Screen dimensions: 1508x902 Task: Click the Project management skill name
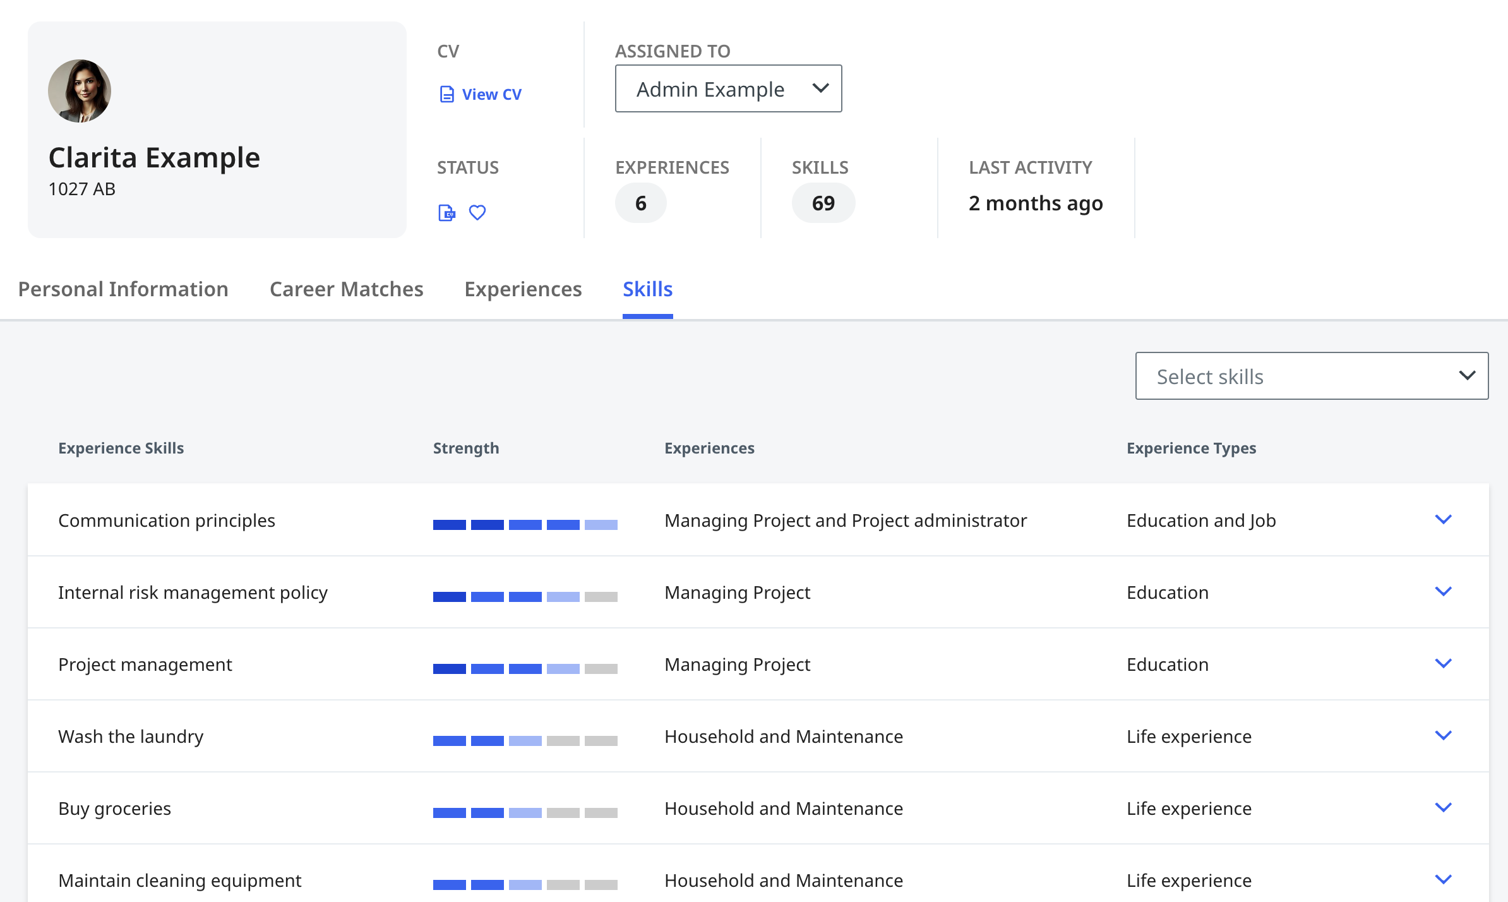[145, 664]
